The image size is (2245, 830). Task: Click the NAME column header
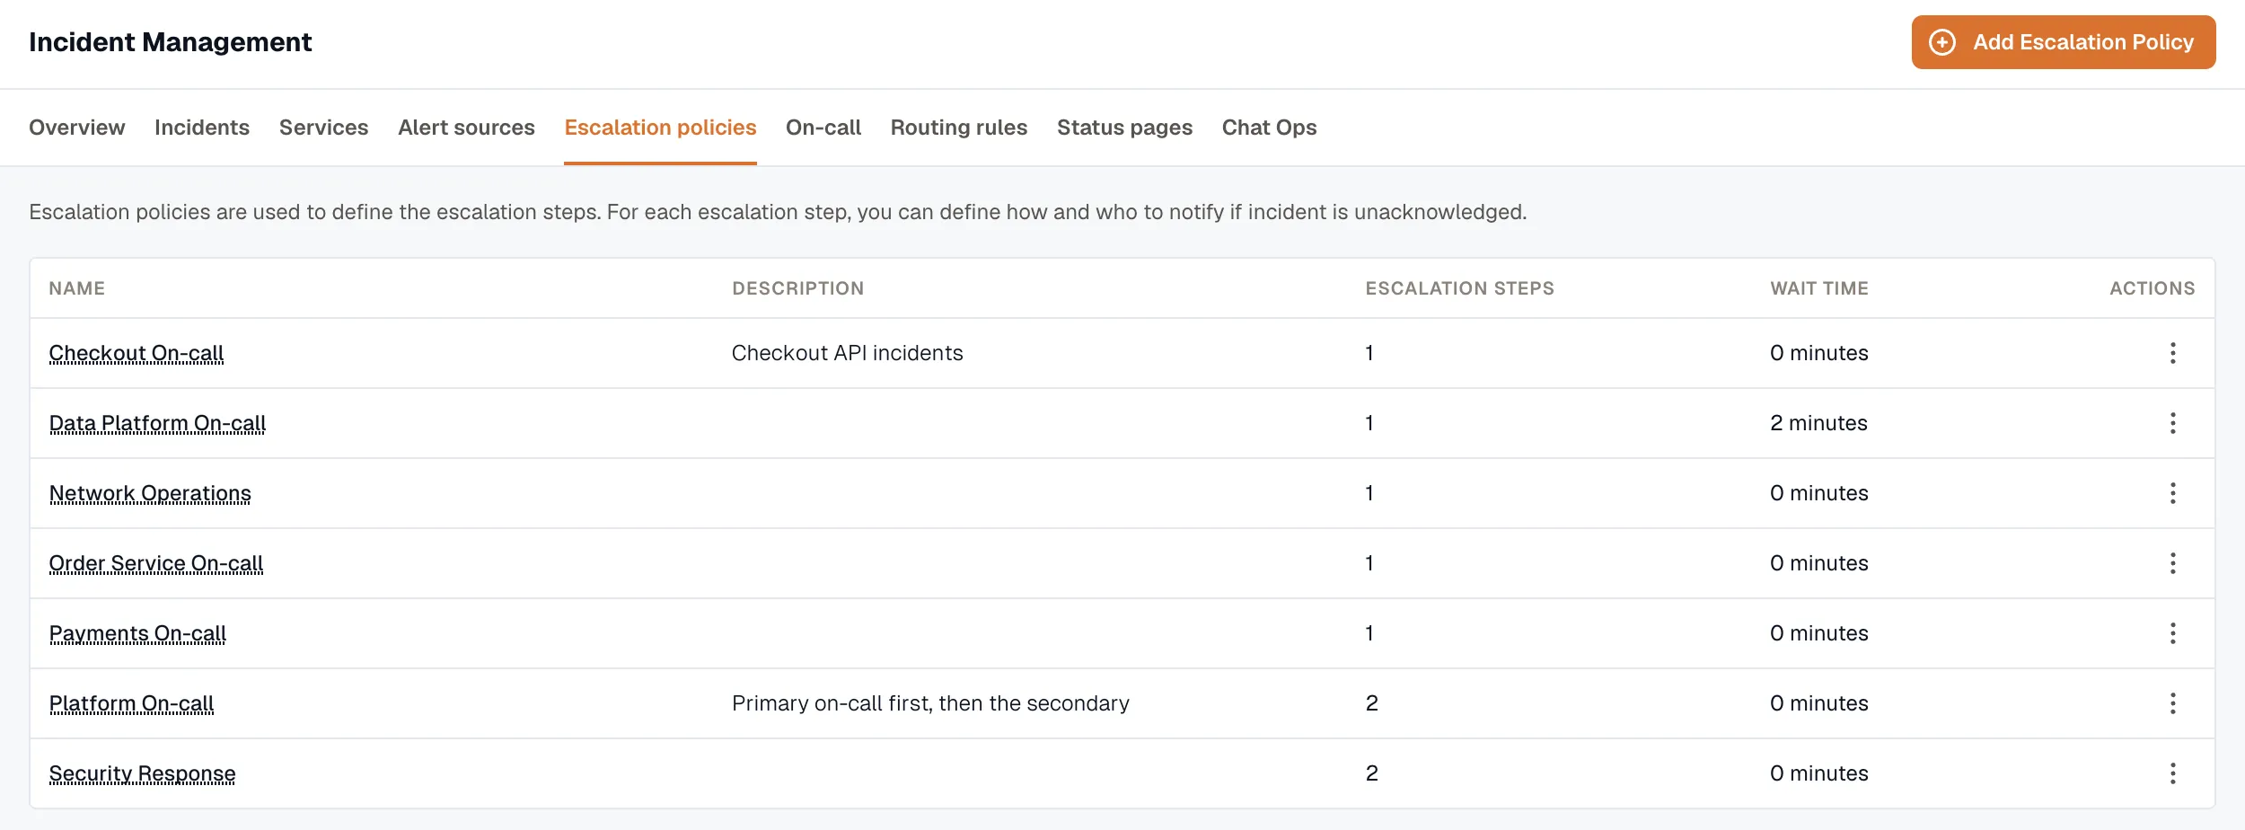(x=77, y=288)
